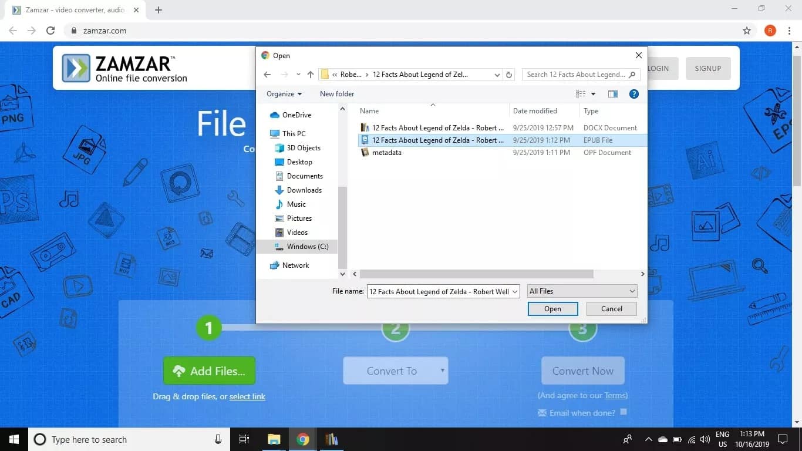Click the Convert Now button

[x=583, y=371]
